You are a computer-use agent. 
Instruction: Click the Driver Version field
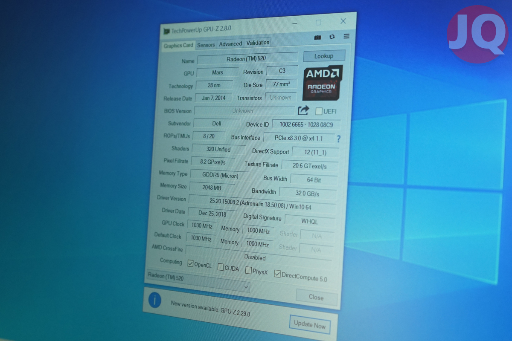[x=262, y=204]
